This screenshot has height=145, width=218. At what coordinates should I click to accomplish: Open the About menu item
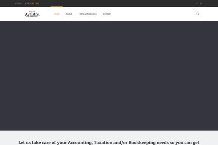pos(69,14)
